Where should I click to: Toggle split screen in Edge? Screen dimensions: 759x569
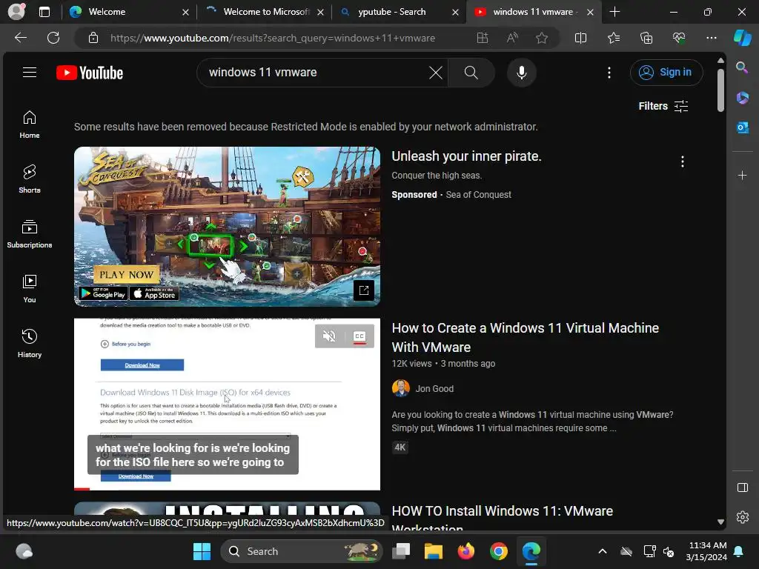(x=580, y=38)
